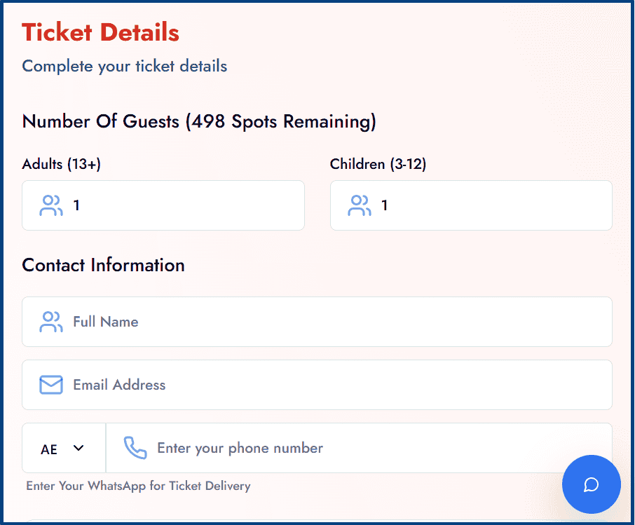Click the Full Name input field
This screenshot has width=635, height=525.
(317, 322)
